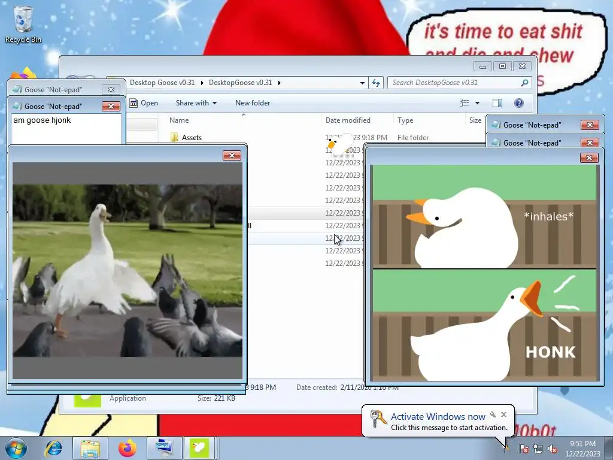The width and height of the screenshot is (613, 460).
Task: Click the muted volume tray icon
Action: (553, 449)
